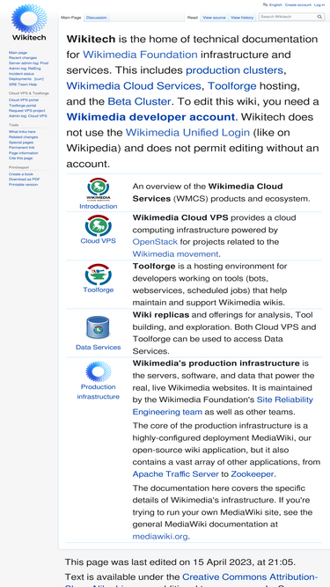Click the language icon beside English
This screenshot has height=587, width=330.
(x=265, y=5)
